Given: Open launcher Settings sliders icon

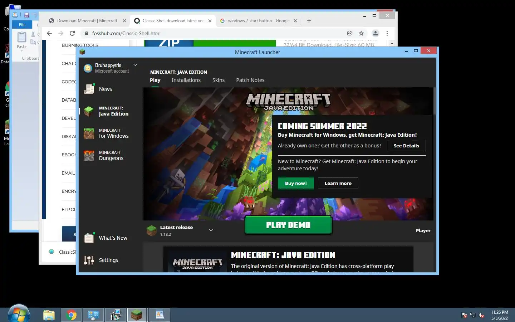Looking at the screenshot, I should [89, 260].
